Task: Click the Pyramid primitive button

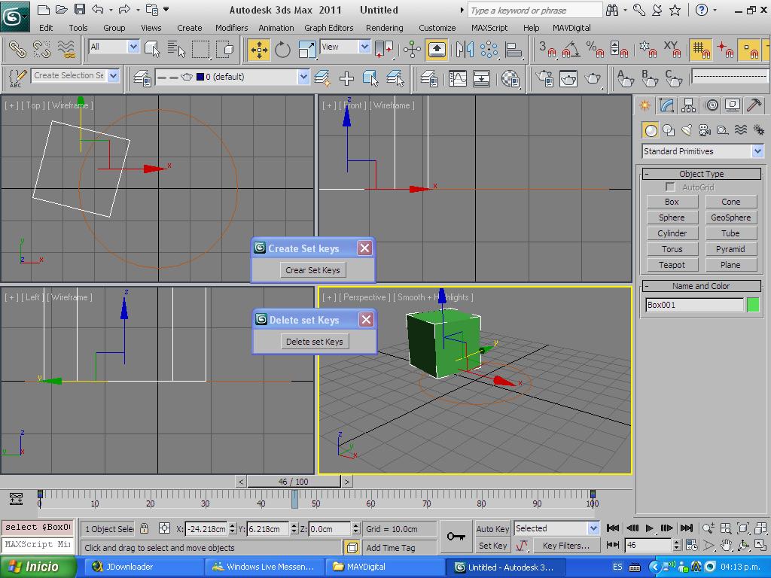Action: [x=730, y=249]
